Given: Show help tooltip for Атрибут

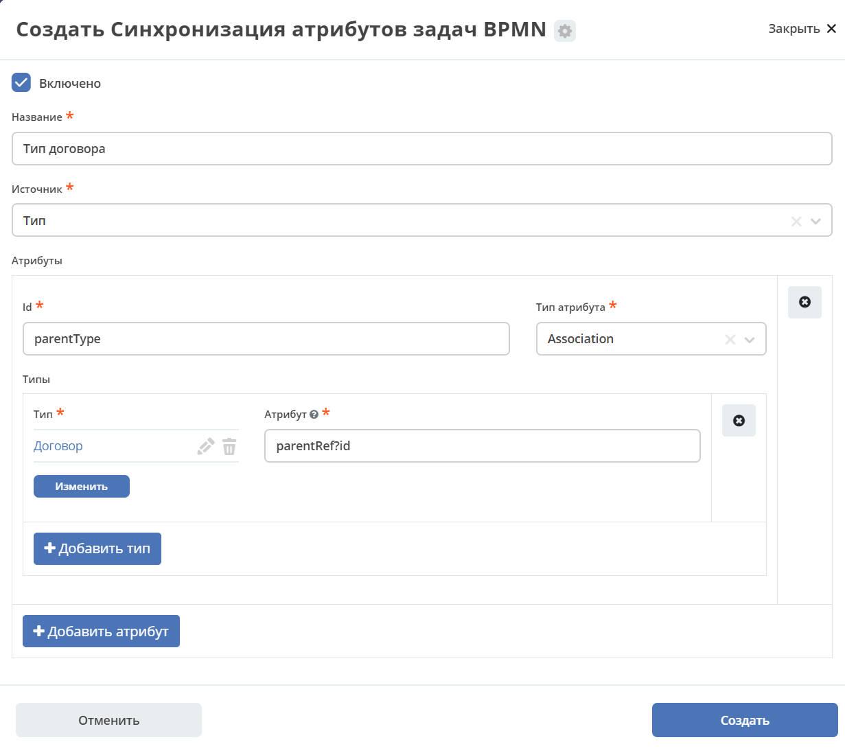Looking at the screenshot, I should pos(314,415).
